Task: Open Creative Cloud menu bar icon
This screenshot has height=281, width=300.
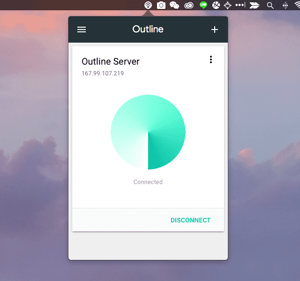Action: point(189,6)
